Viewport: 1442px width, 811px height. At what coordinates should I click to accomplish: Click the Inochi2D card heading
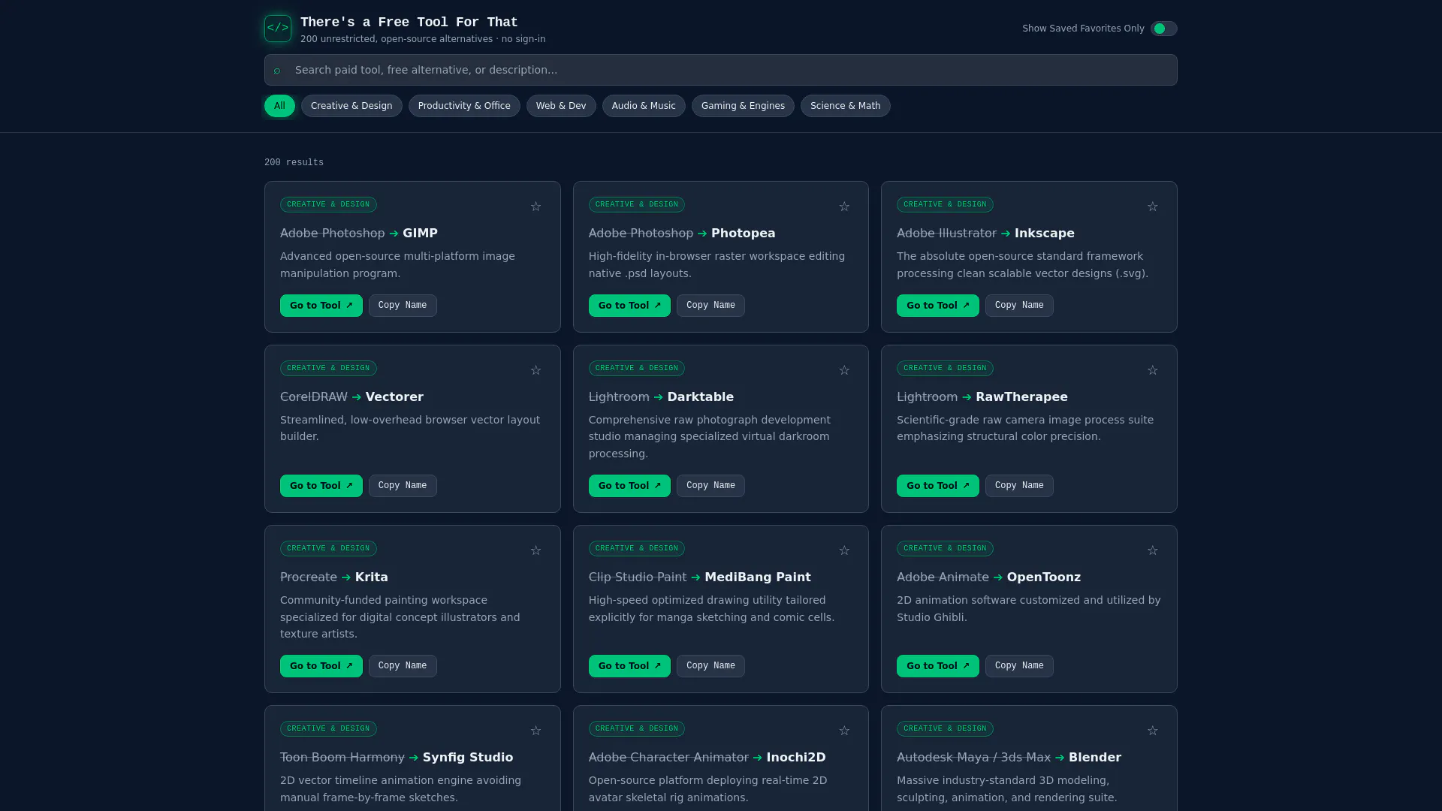tap(707, 758)
